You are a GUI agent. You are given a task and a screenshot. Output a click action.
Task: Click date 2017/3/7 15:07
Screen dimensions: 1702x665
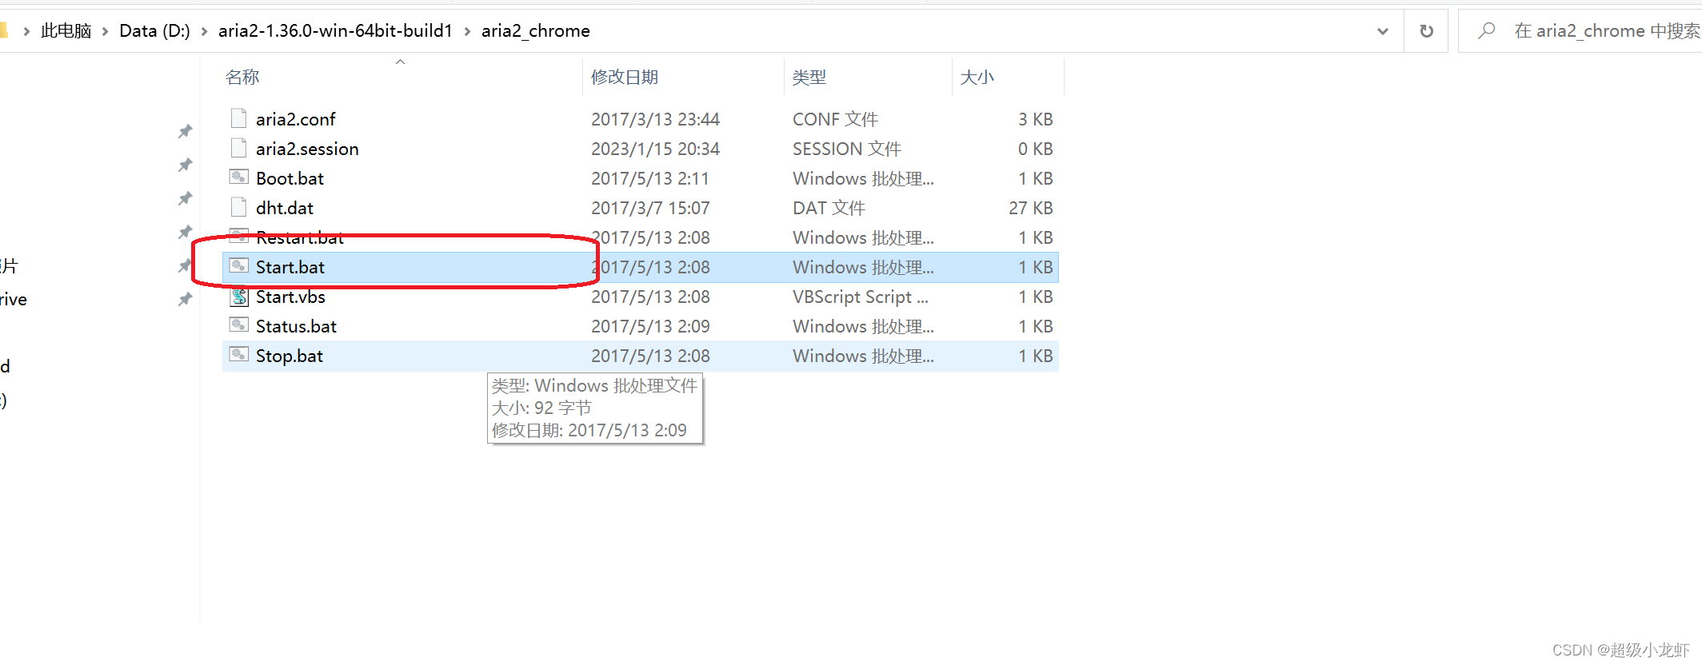650,208
